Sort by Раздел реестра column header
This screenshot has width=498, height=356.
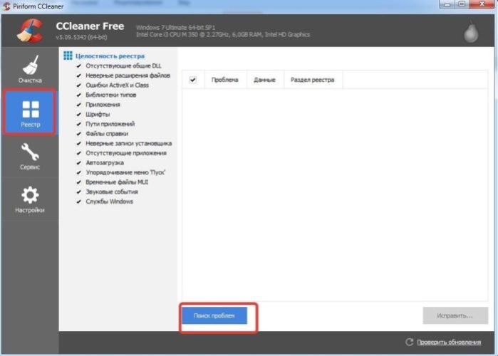[x=313, y=80]
